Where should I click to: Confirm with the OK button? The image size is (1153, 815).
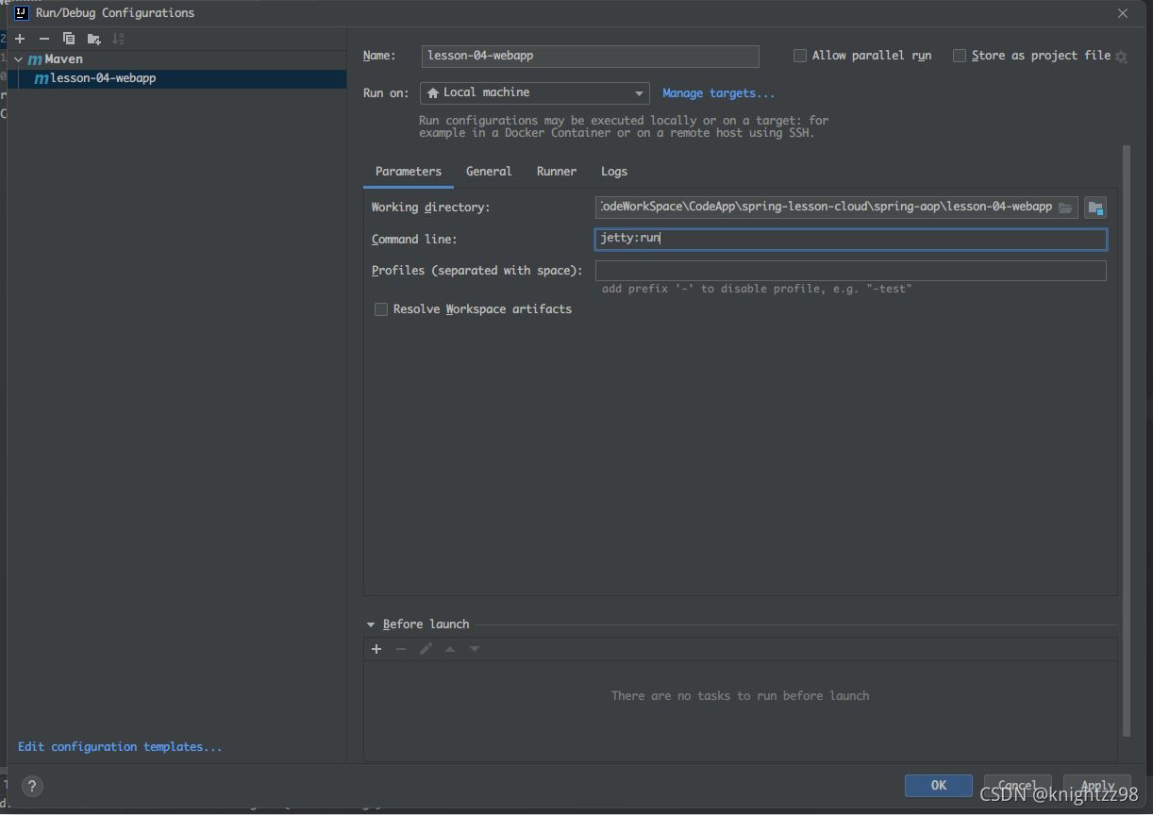tap(939, 785)
